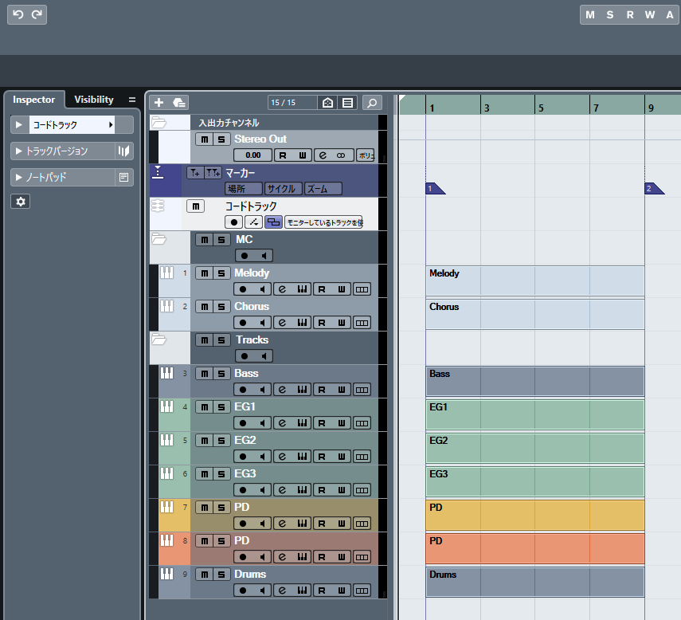Collapse the Tracks folder track

(159, 339)
